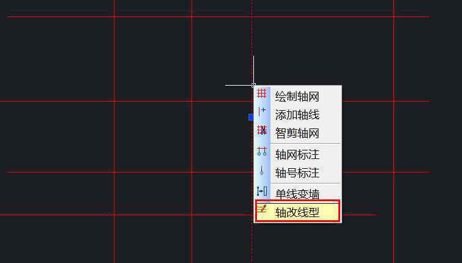
Task: Select the rightmost vertical red axis line
Action: coord(394,131)
